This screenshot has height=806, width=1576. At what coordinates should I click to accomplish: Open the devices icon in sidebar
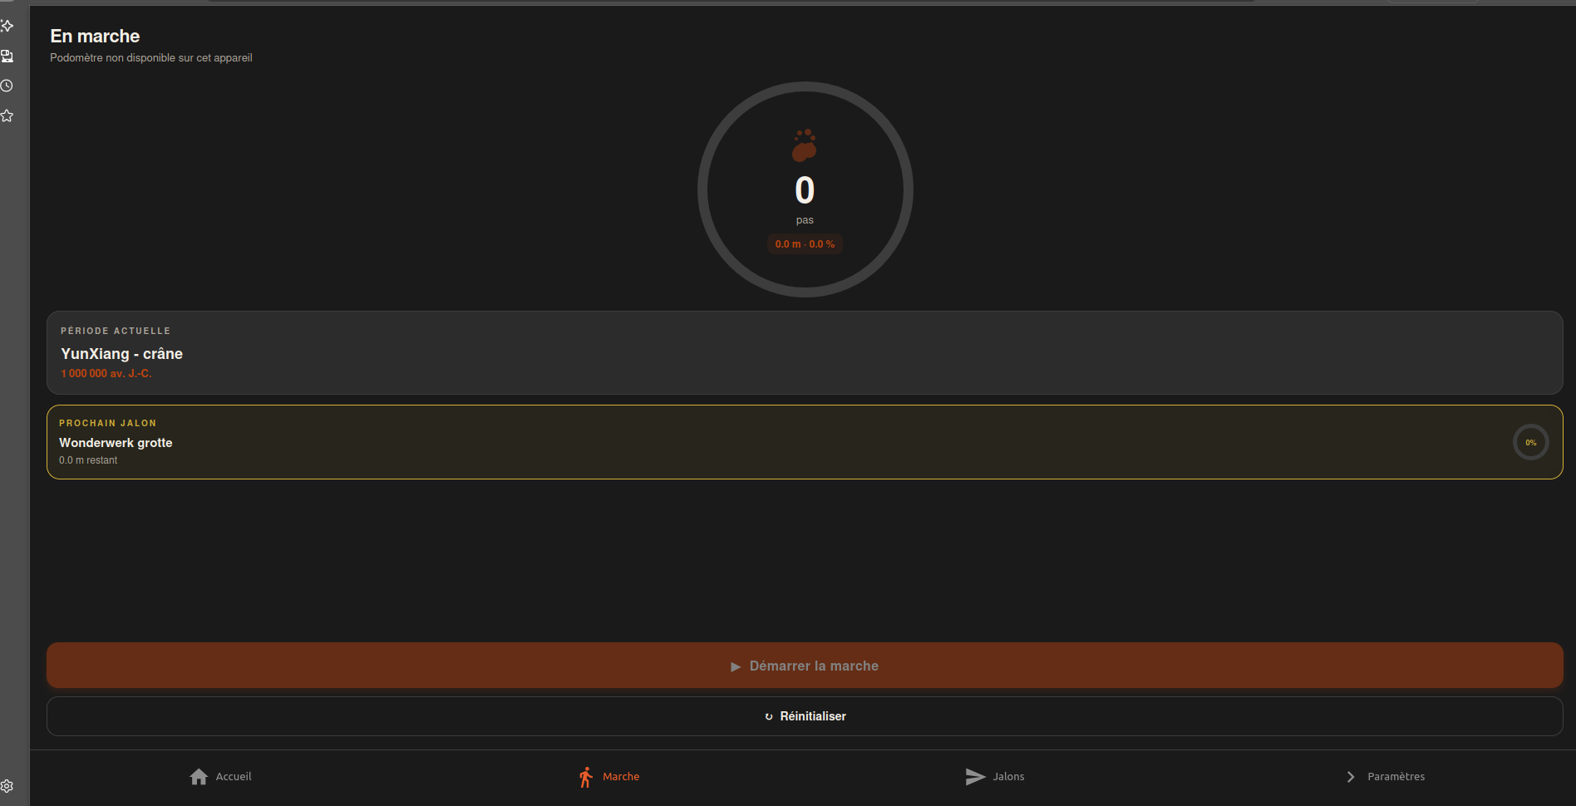7,56
